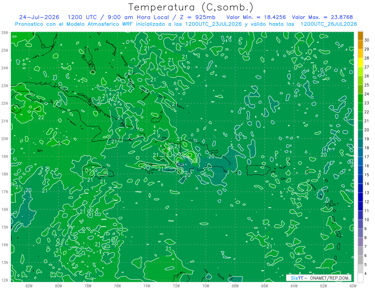The width and height of the screenshot is (375, 290).
Task: Click the '62W' longitude axis label
Action: pyautogui.click(x=323, y=285)
